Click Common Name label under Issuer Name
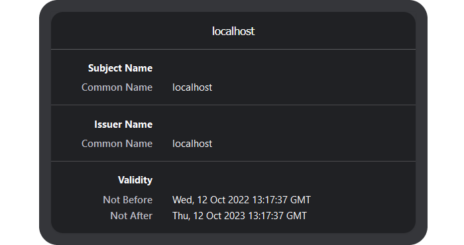 [x=117, y=143]
